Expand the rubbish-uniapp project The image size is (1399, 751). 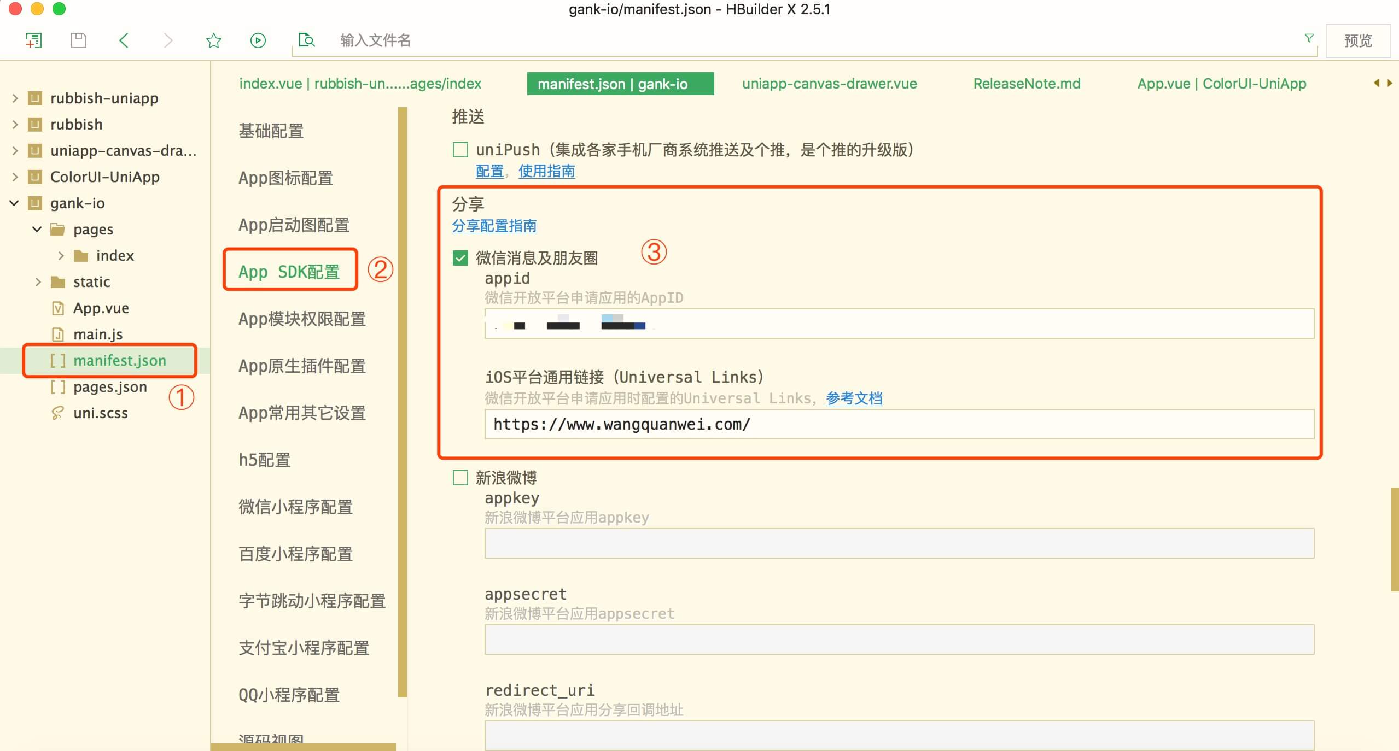pos(15,98)
